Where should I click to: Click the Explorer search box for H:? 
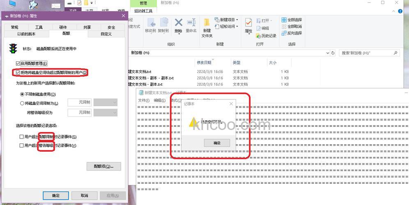369,53
